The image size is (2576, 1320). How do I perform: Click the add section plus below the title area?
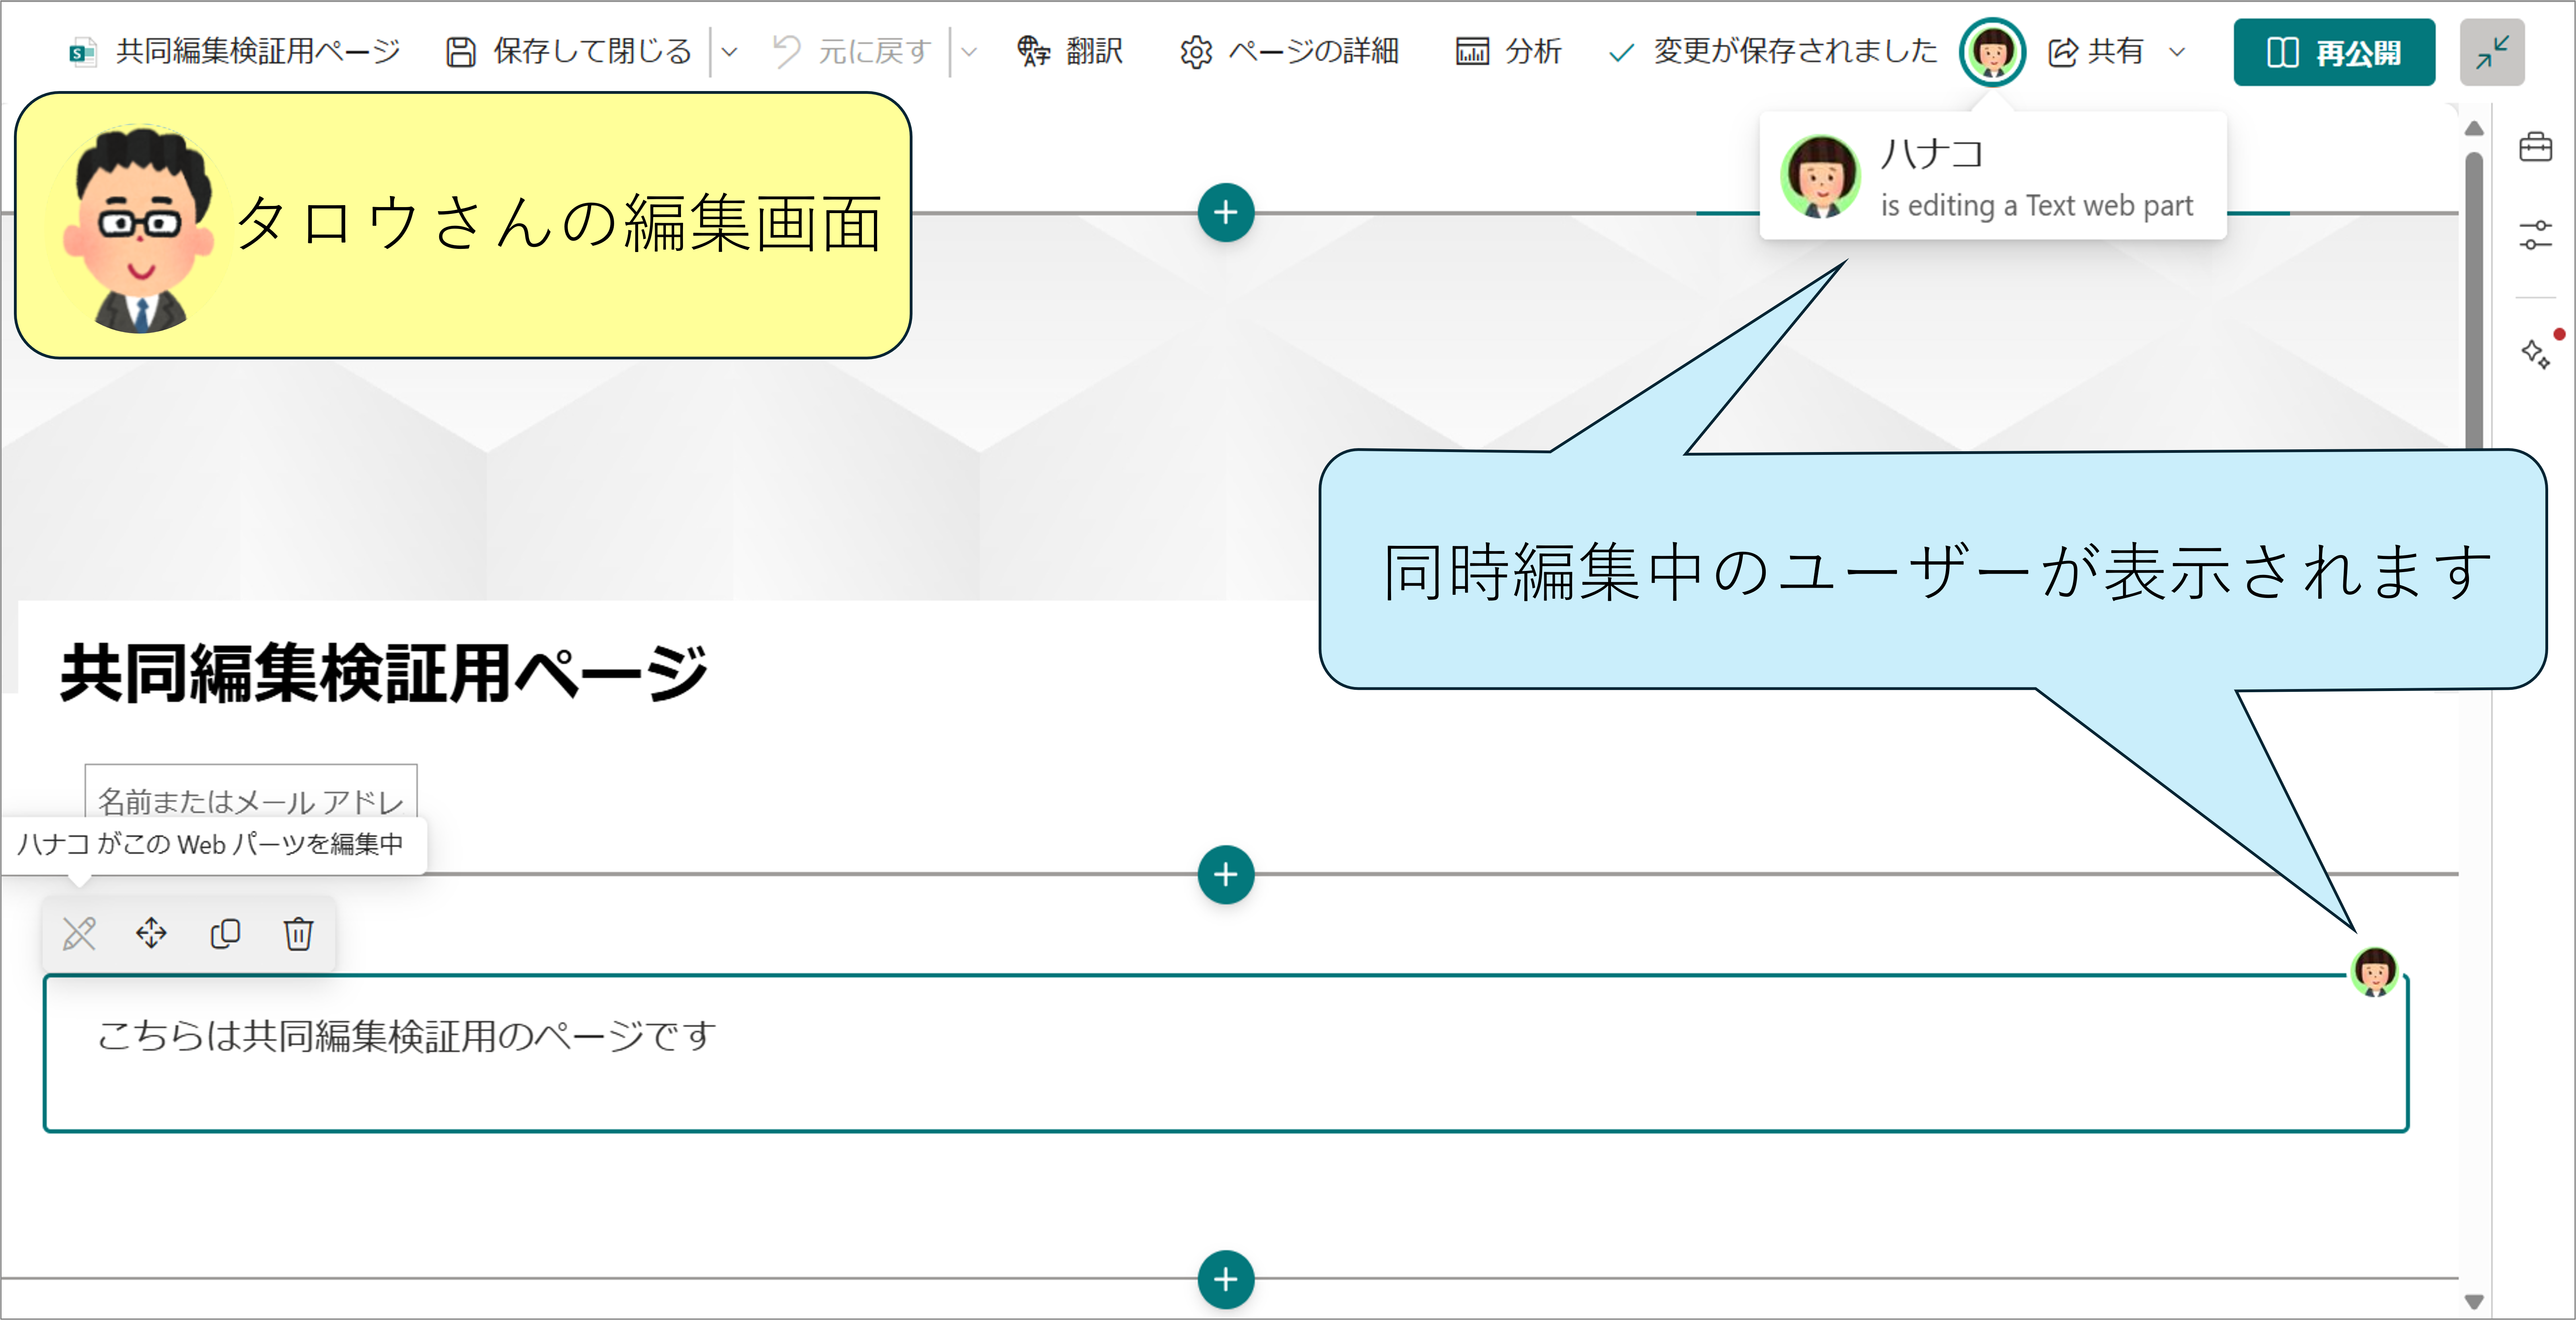pos(1226,874)
